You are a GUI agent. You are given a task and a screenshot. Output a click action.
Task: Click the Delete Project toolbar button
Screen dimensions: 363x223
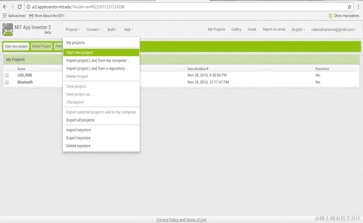pos(42,46)
